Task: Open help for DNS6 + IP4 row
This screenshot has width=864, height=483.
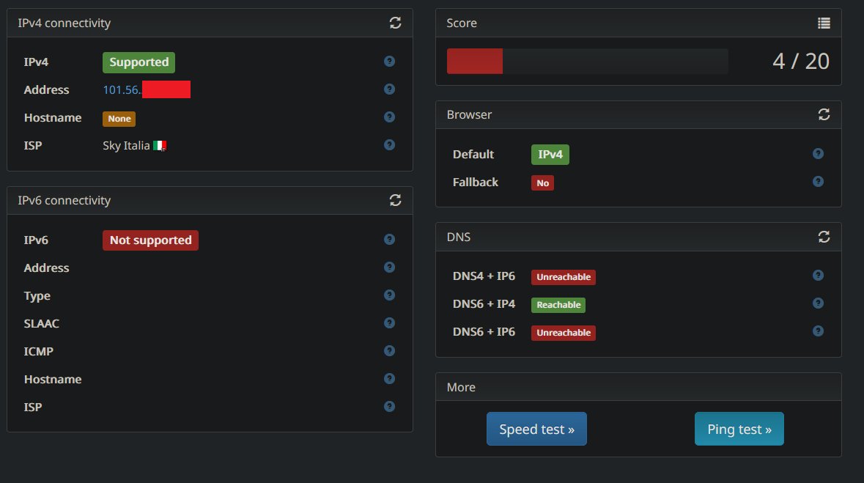Action: pyautogui.click(x=818, y=303)
